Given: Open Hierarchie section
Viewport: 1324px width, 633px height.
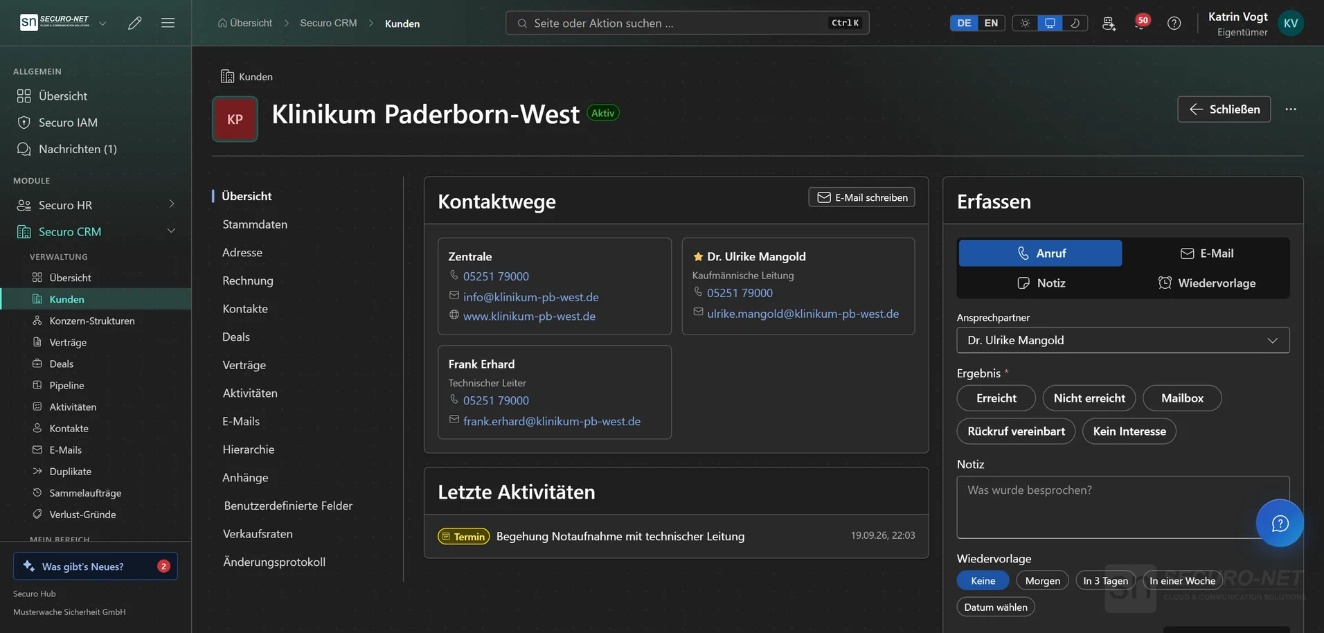Looking at the screenshot, I should [249, 449].
